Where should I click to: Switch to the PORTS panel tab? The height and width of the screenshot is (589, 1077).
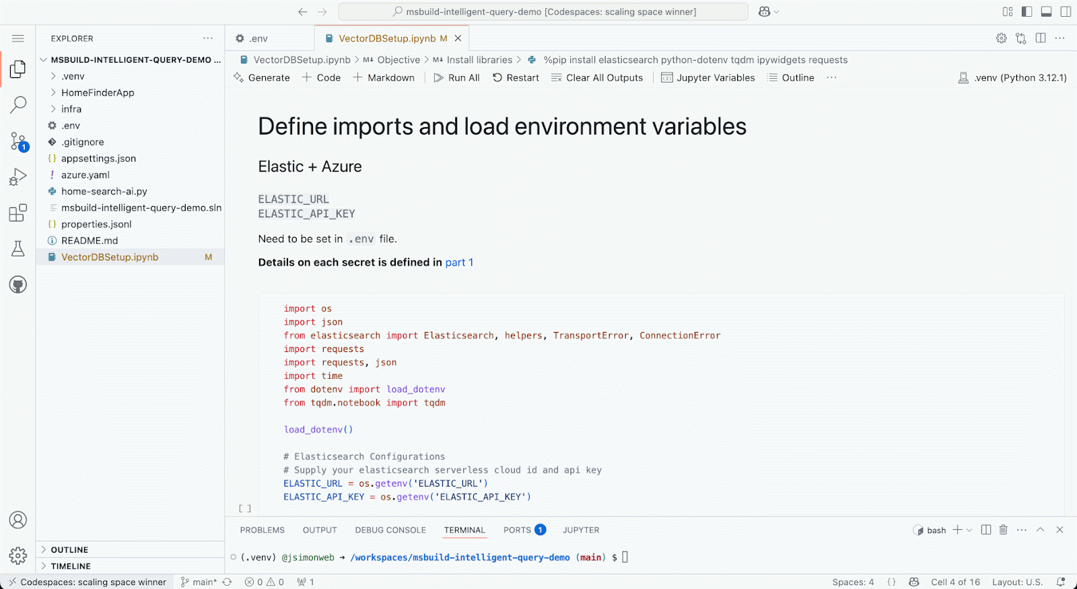click(517, 530)
